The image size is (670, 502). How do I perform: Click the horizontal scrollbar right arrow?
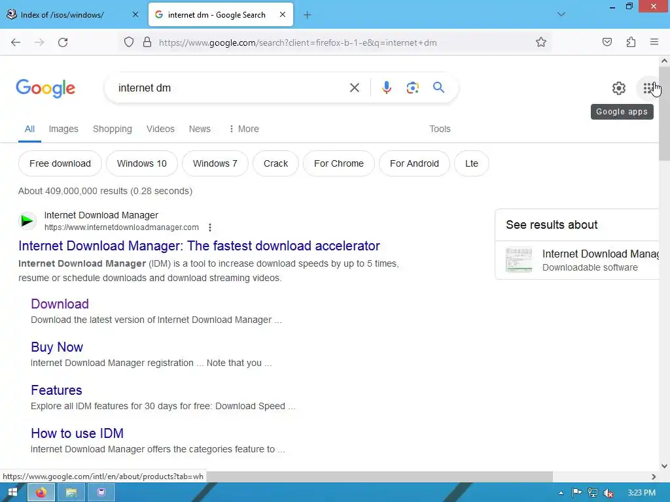tap(654, 477)
